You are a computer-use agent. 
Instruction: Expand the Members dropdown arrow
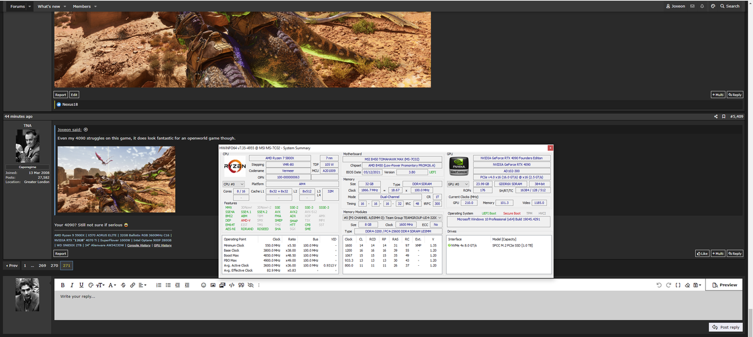pos(95,6)
